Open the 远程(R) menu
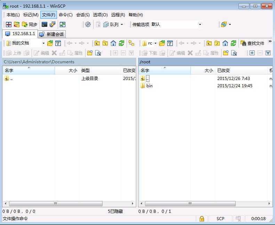This screenshot has height=225, width=275. [x=118, y=15]
